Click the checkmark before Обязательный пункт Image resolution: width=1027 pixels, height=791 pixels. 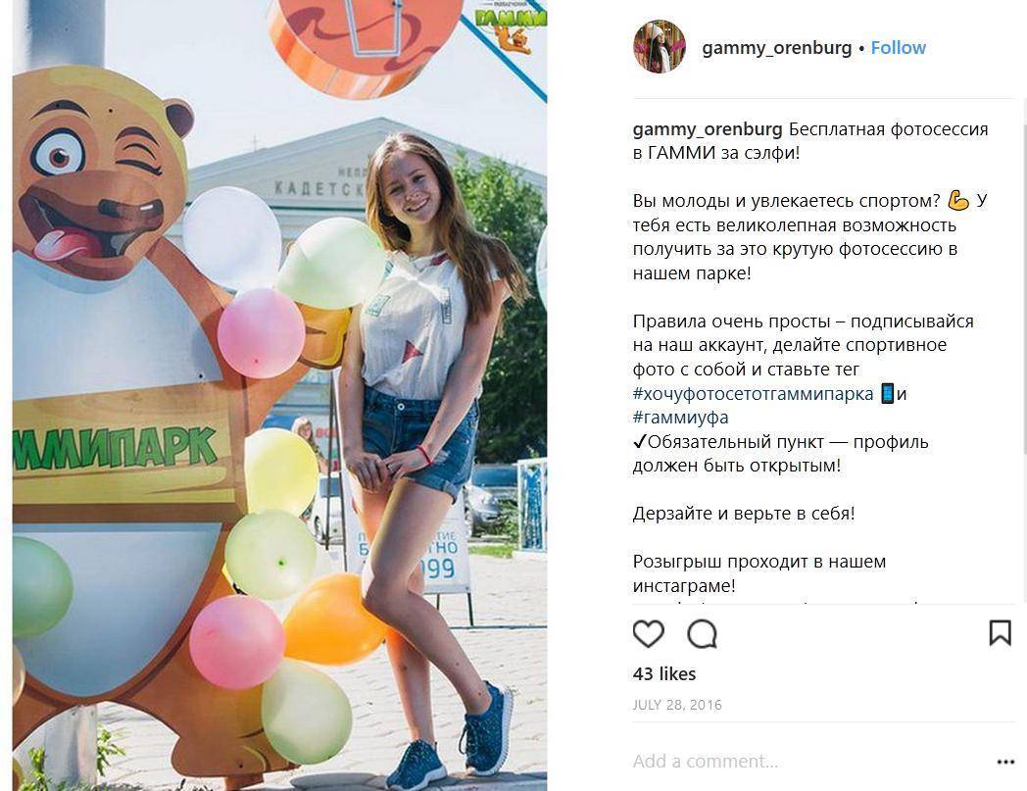(640, 442)
